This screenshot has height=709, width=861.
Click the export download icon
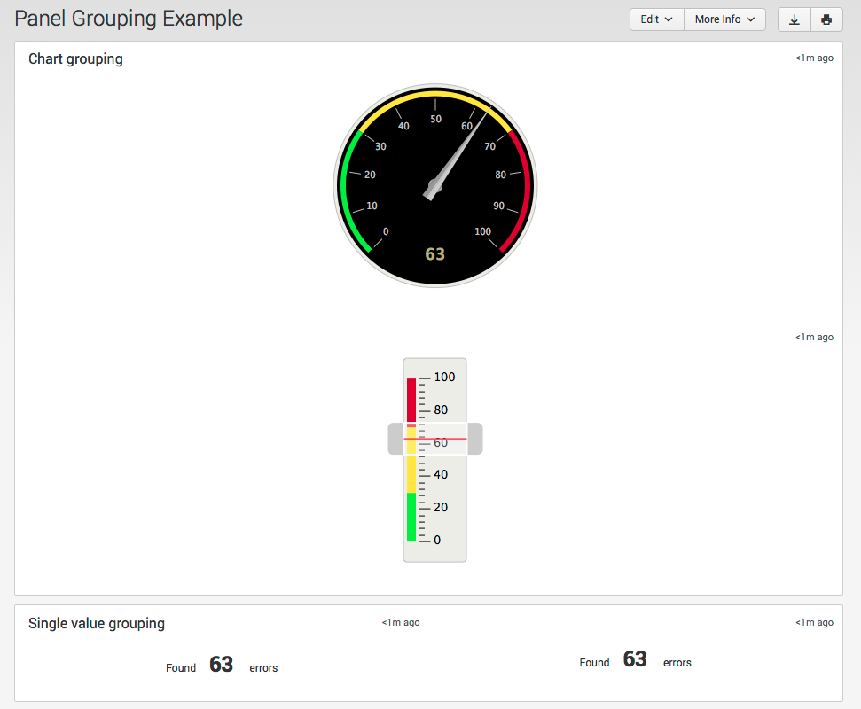click(794, 19)
